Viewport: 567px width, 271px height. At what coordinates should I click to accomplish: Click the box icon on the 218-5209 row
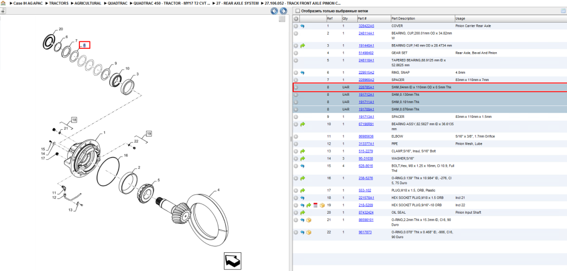(322, 205)
